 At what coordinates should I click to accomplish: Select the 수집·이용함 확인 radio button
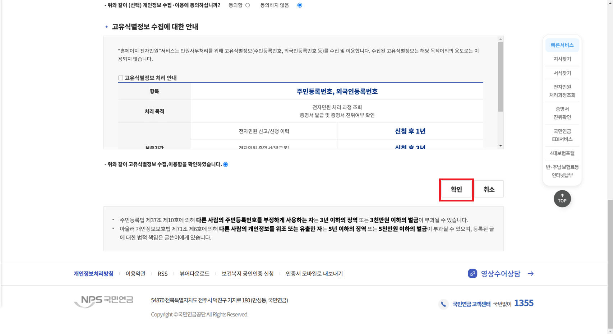pyautogui.click(x=226, y=164)
